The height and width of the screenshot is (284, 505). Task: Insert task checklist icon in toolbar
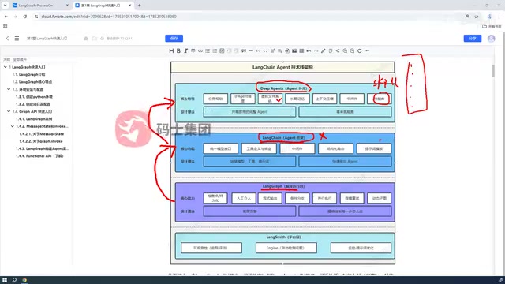[222, 50]
